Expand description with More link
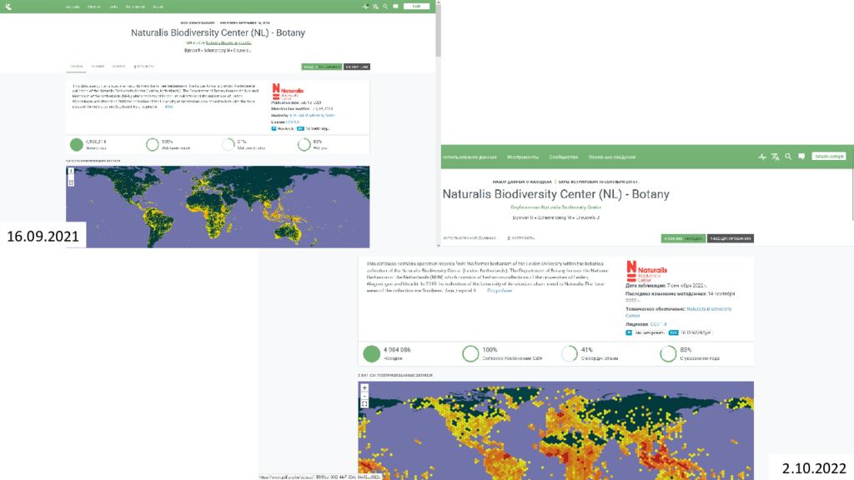854x480 pixels. click(168, 107)
